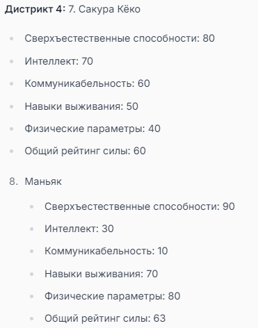
Task: Click the bullet before 'Общий рейтинг силы: 63'
Action: 32,318
